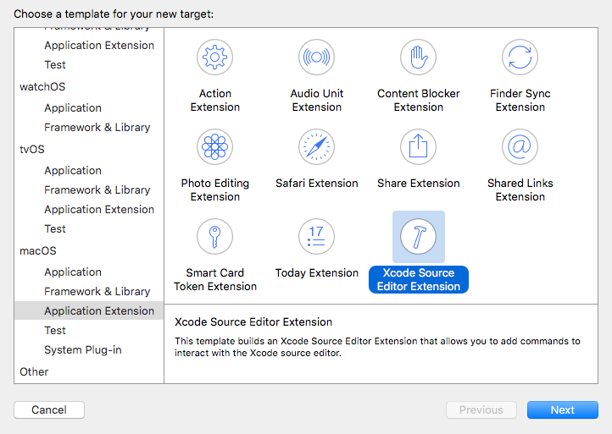
Task: Select the Safari Extension compass icon
Action: tap(316, 147)
